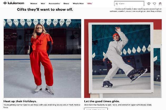Open the account profile icon

(149, 4)
